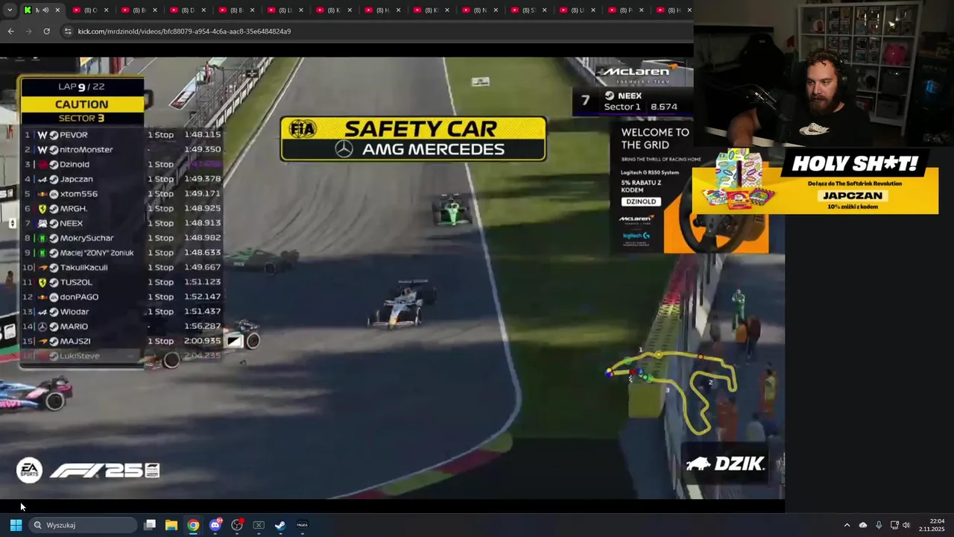
Task: Click the microphone tray icon
Action: [879, 525]
